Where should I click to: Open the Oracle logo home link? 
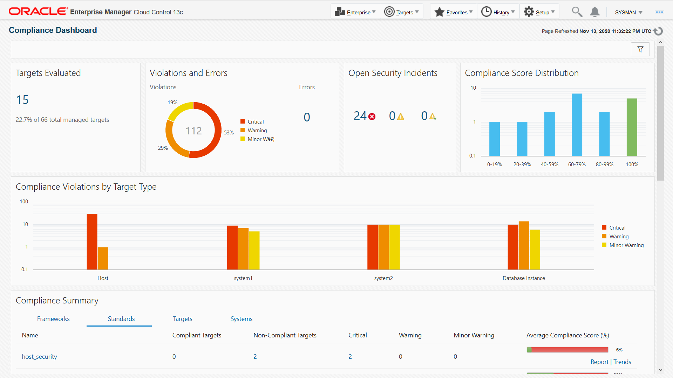[39, 12]
